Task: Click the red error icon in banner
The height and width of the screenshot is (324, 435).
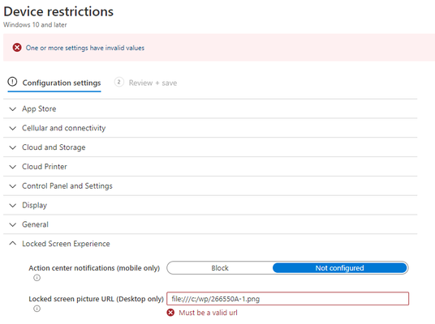Action: click(17, 48)
